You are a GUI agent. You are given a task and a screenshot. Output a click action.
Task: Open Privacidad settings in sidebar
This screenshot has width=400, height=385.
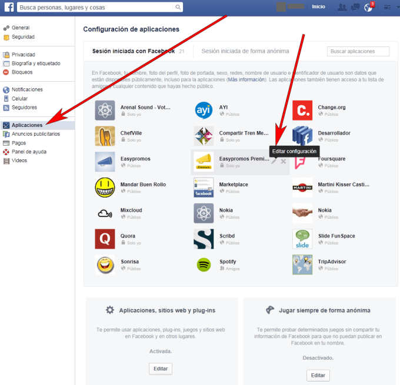(23, 55)
